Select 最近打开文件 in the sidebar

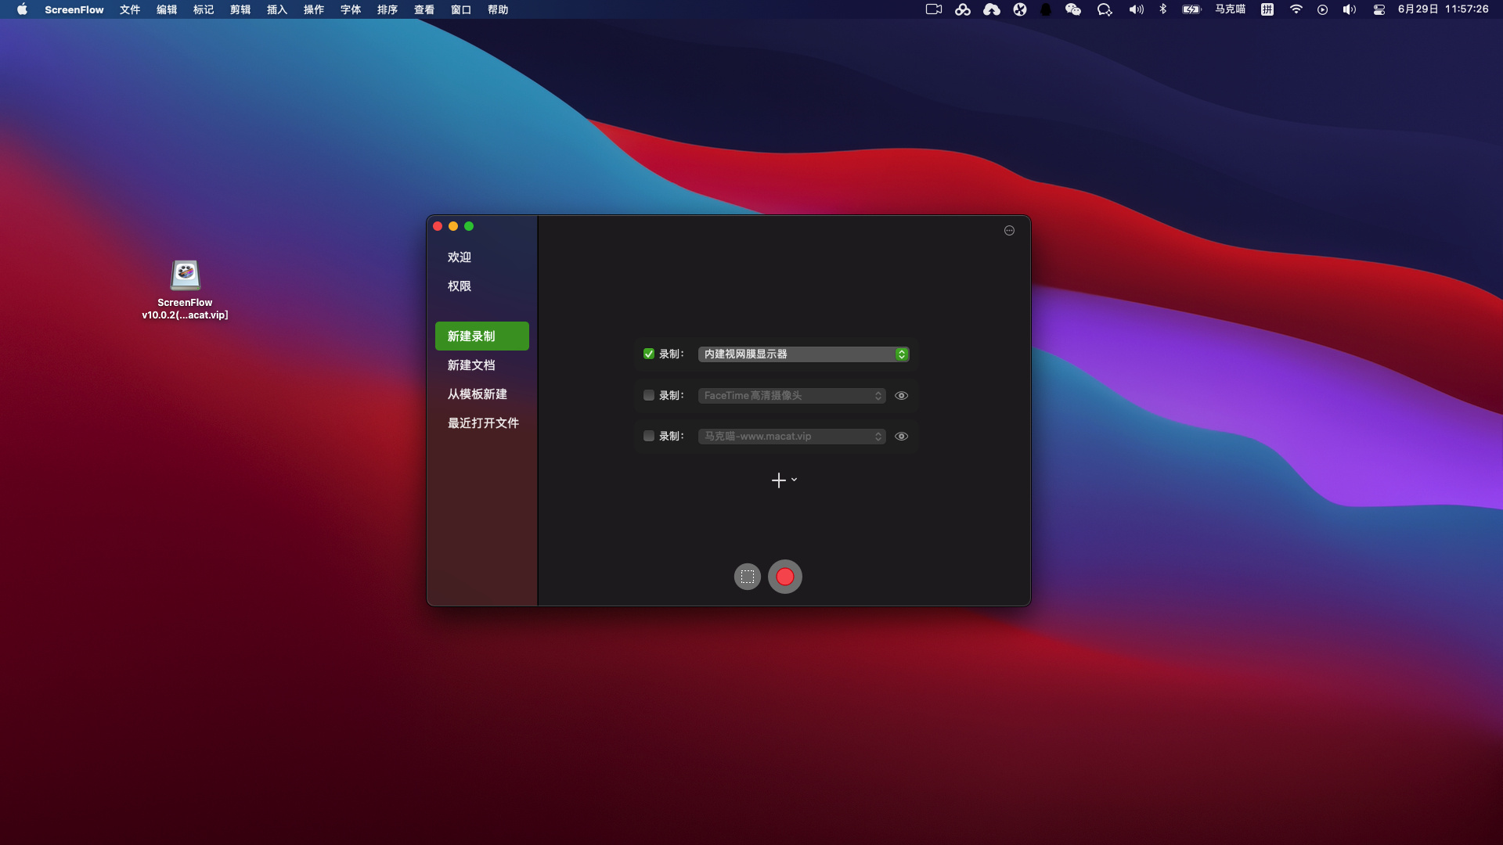(483, 423)
